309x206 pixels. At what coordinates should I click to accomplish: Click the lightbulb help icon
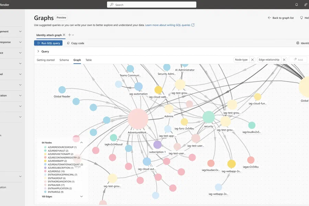tap(301, 18)
